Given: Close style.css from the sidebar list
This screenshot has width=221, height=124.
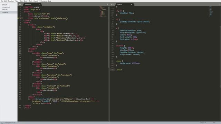Looking at the screenshot, I should coord(2,12).
